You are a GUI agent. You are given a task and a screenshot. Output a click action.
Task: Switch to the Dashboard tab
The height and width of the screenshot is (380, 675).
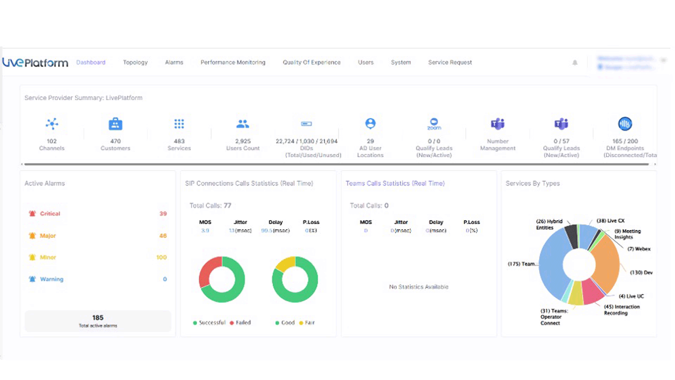91,62
